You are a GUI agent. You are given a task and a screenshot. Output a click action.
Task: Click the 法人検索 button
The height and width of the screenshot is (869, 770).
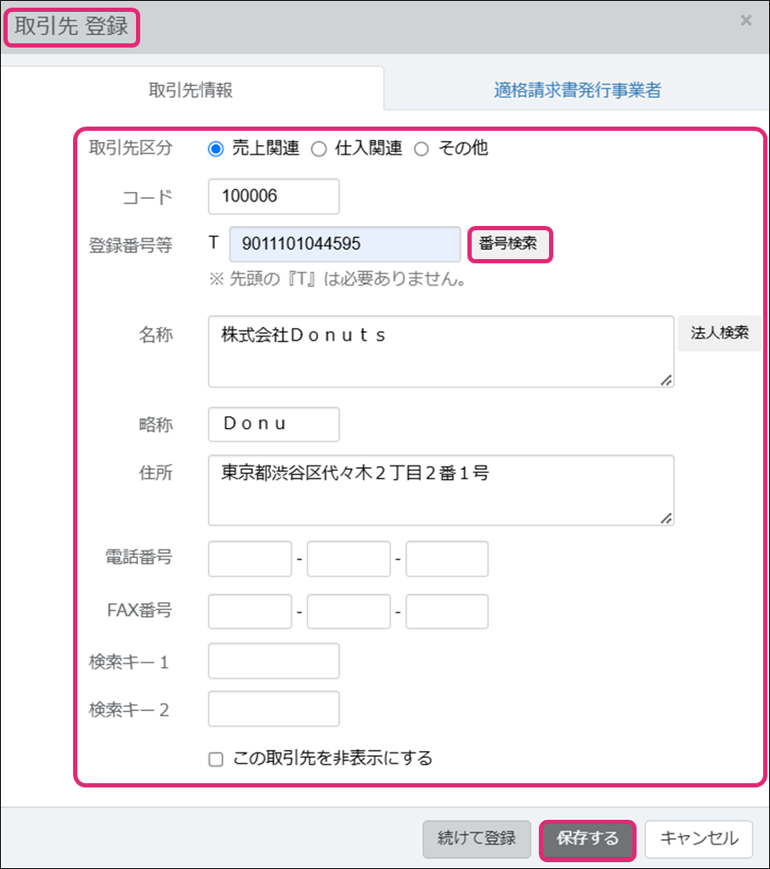[x=719, y=333]
